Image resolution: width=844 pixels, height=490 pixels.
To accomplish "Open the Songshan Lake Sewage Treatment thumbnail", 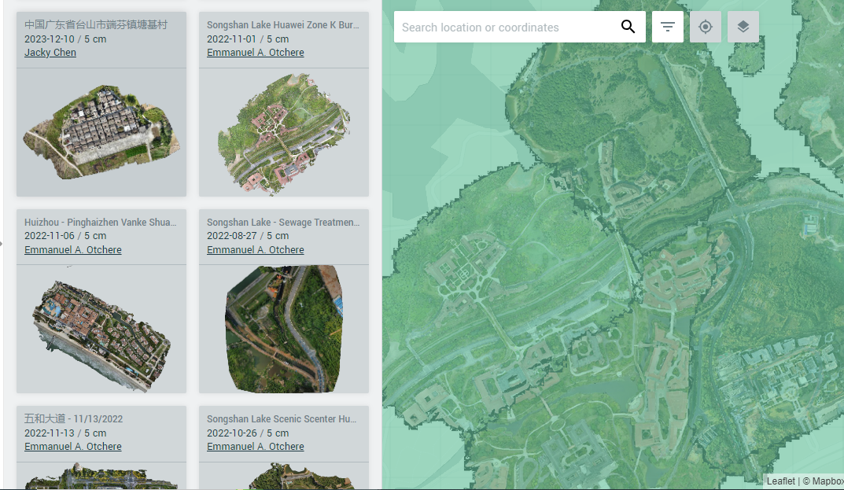I will click(283, 329).
